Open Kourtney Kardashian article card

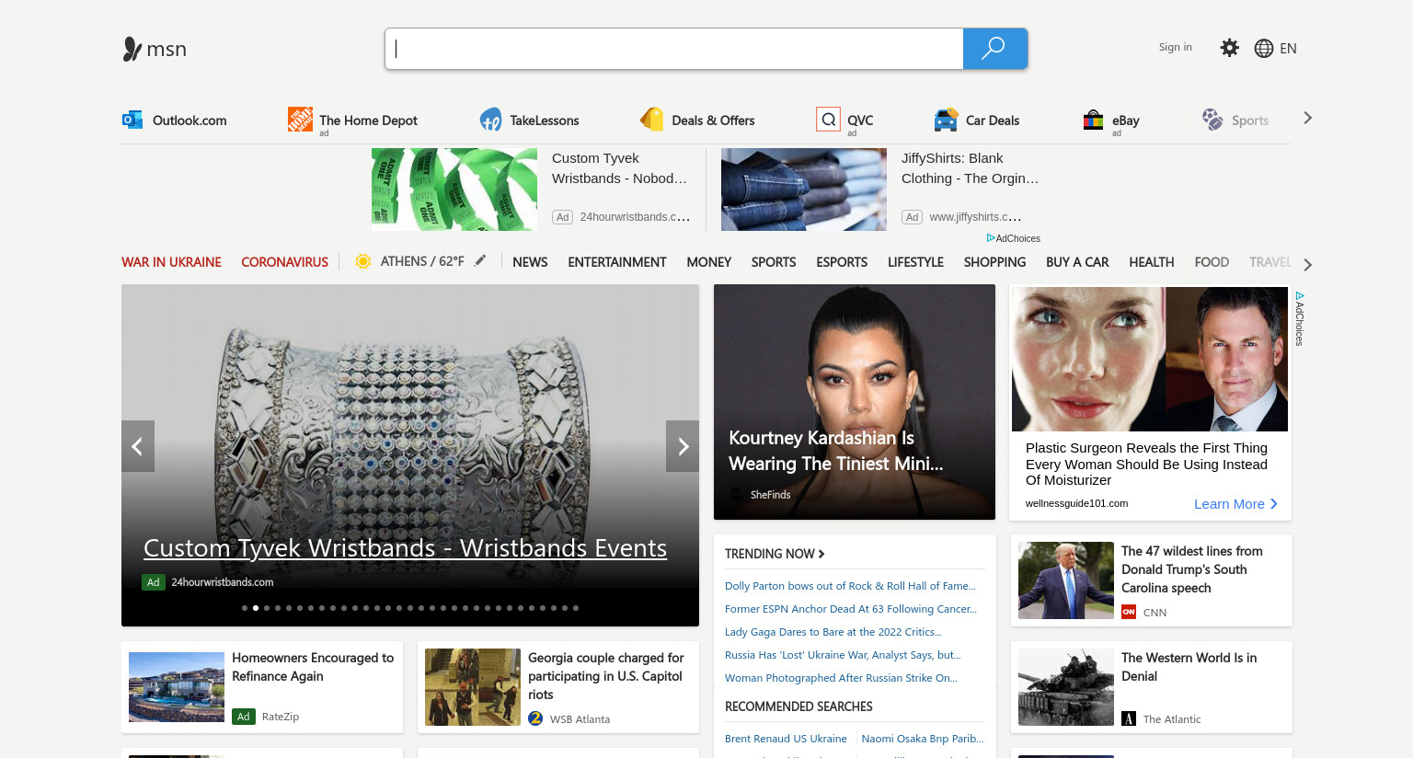pyautogui.click(x=855, y=402)
